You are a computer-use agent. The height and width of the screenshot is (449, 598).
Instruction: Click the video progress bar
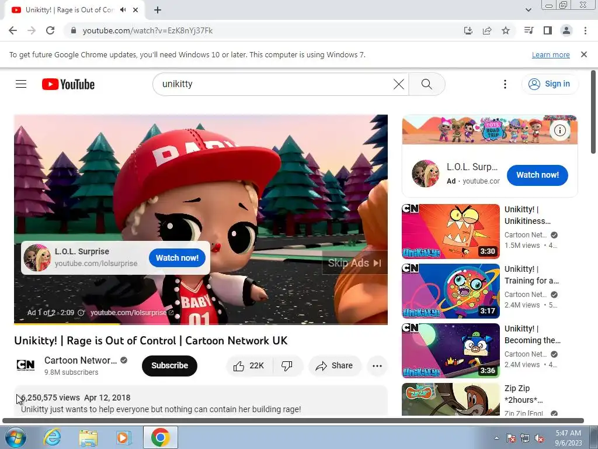coord(201,324)
